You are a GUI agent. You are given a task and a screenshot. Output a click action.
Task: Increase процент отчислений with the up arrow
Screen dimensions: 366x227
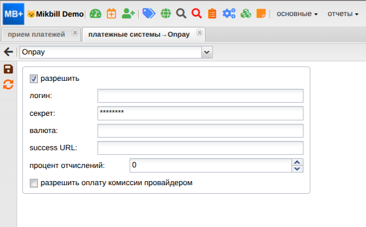click(297, 162)
